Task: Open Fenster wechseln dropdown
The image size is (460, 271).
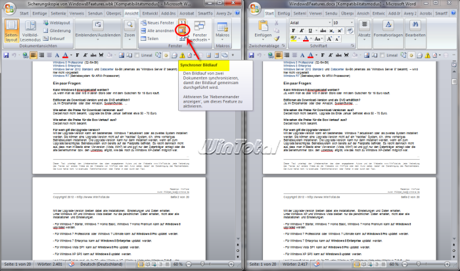Action: tap(200, 31)
